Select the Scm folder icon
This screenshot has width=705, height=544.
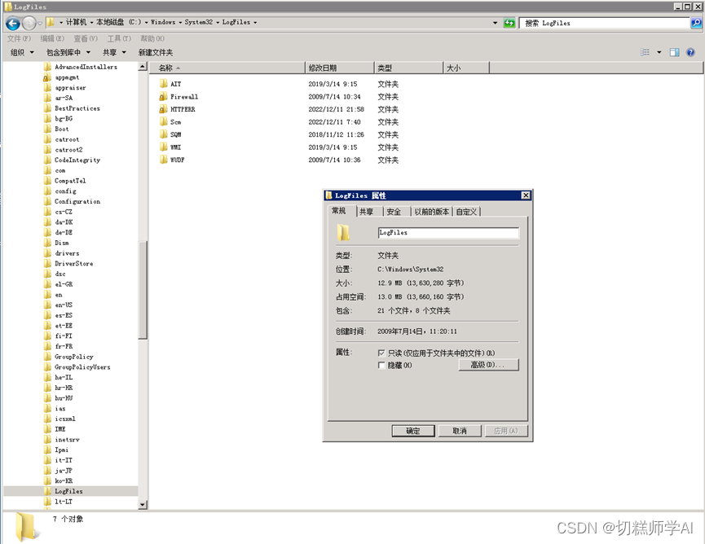pos(164,121)
